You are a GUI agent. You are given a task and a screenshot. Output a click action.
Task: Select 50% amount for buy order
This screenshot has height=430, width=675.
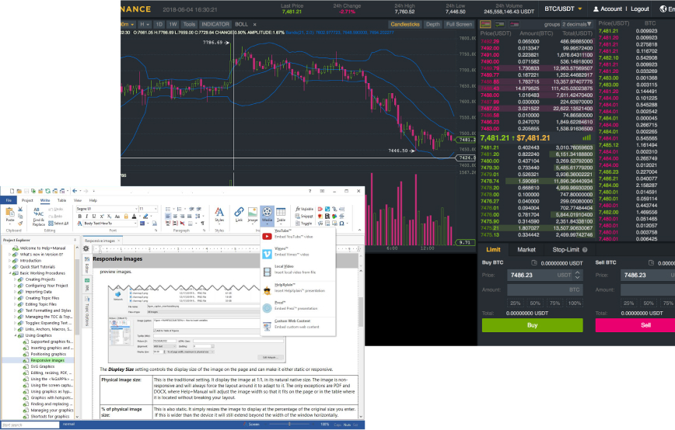click(537, 303)
